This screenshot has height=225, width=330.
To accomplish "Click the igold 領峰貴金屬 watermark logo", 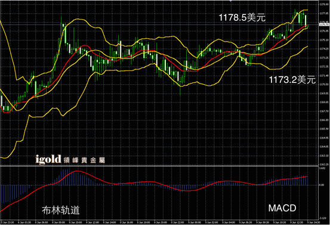I will coord(70,160).
